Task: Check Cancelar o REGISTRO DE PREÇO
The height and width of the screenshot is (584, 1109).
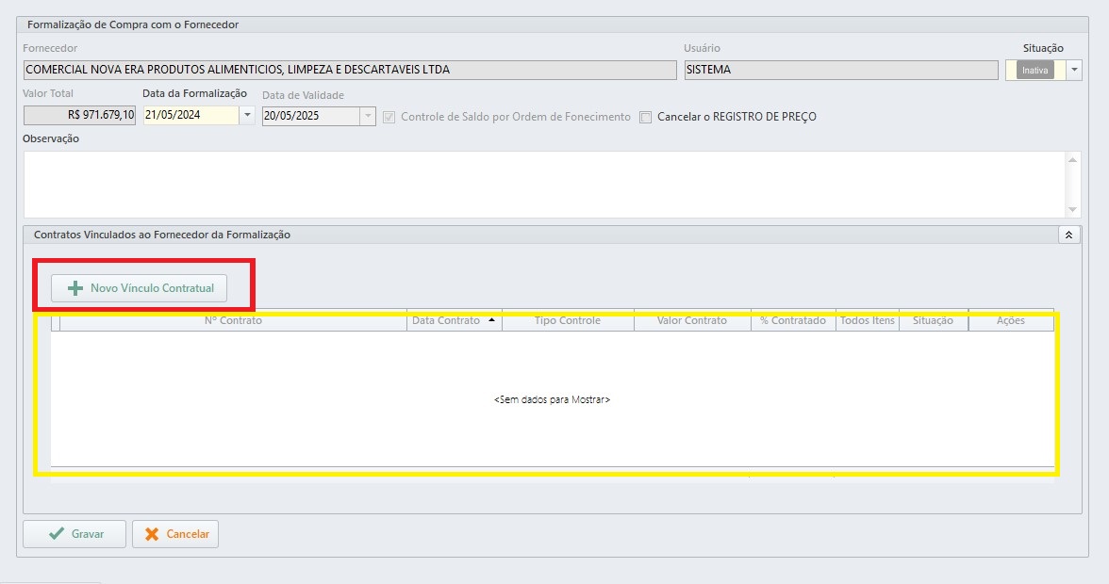Action: click(646, 118)
